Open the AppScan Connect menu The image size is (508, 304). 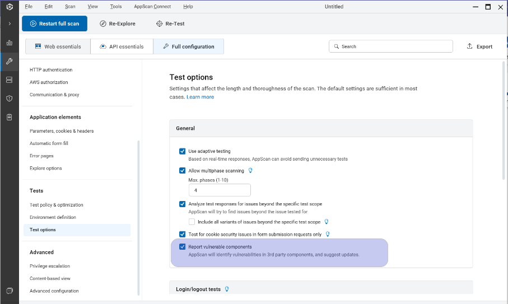click(152, 7)
